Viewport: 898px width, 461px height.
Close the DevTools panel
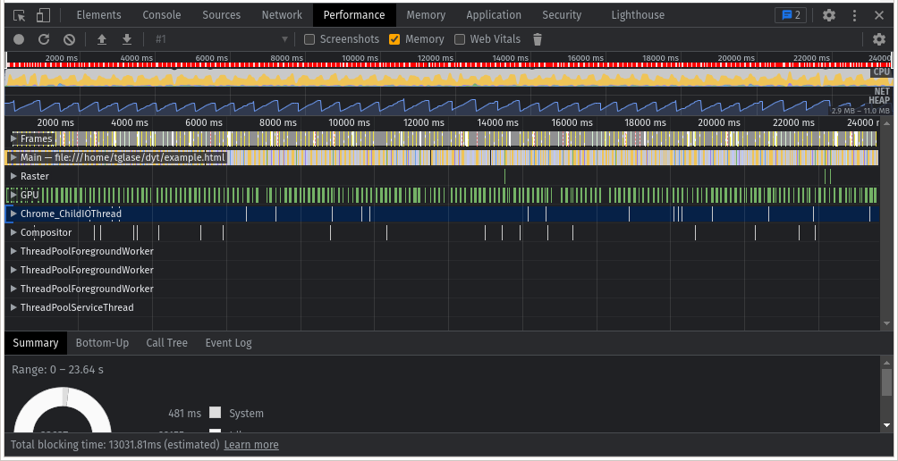[879, 15]
